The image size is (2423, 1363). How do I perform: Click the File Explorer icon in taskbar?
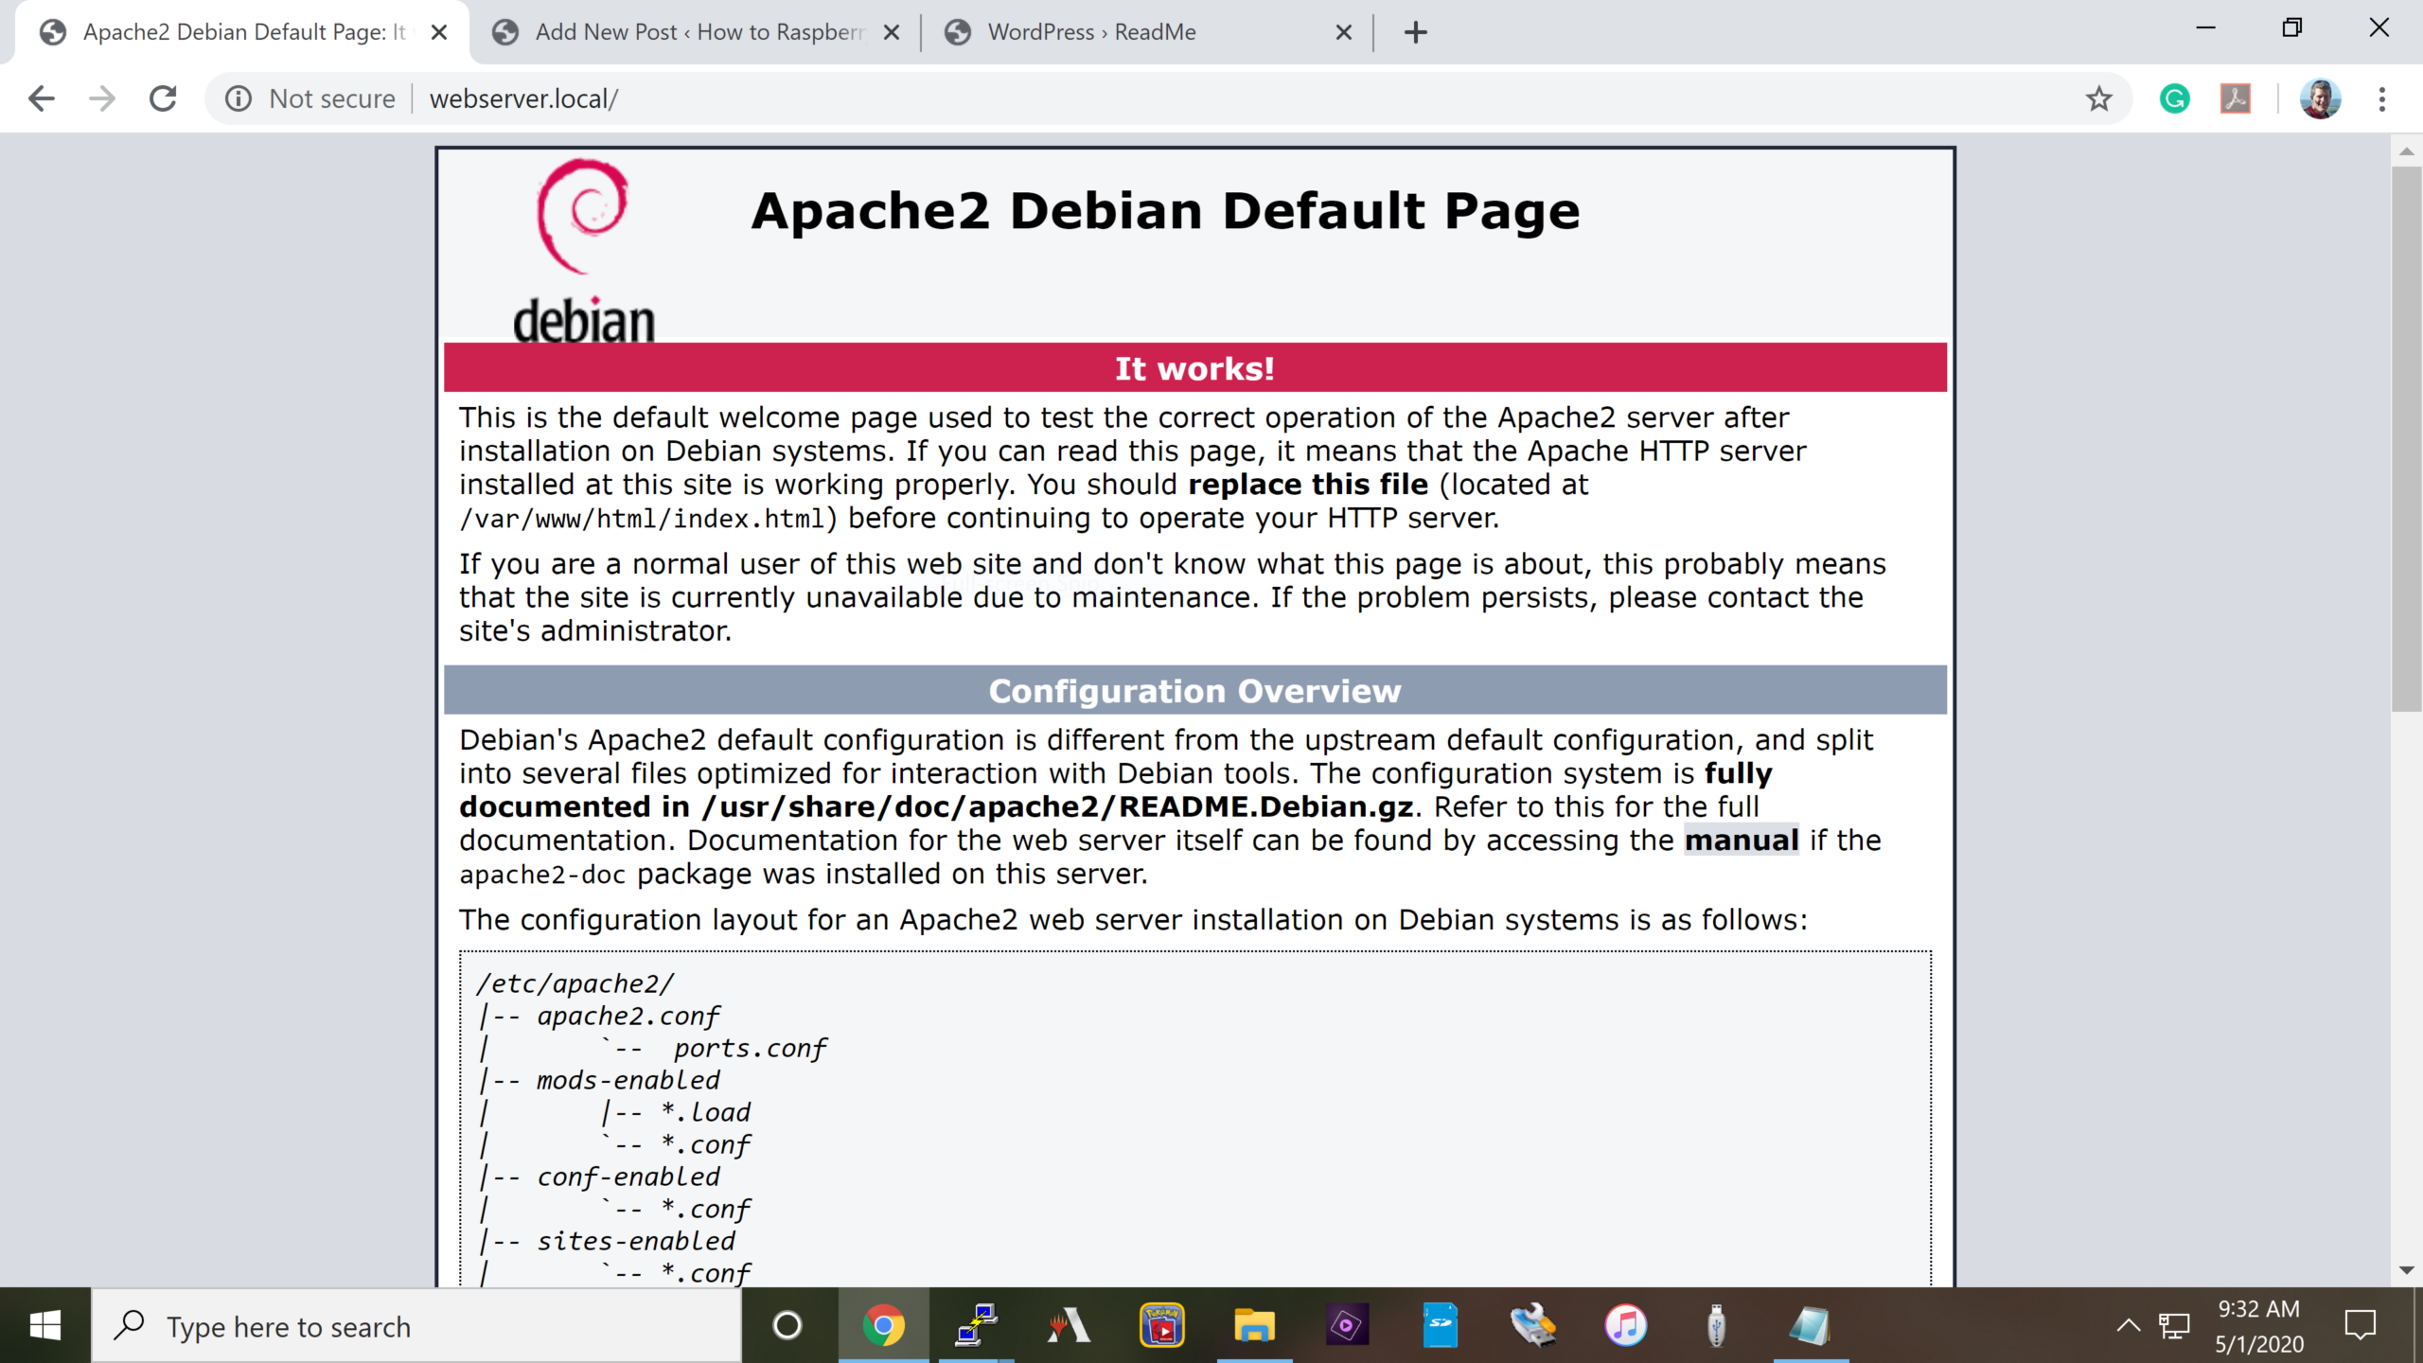click(1253, 1325)
